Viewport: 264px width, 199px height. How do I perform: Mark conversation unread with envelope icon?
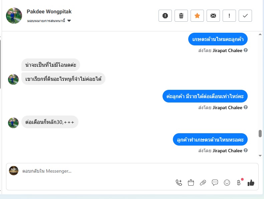pos(213,16)
